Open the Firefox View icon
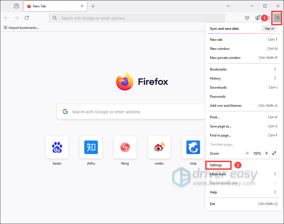Image resolution: width=284 pixels, height=224 pixels. (16, 6)
